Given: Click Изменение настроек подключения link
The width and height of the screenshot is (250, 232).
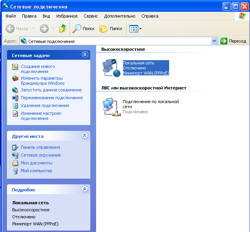Looking at the screenshot, I should (x=41, y=116).
